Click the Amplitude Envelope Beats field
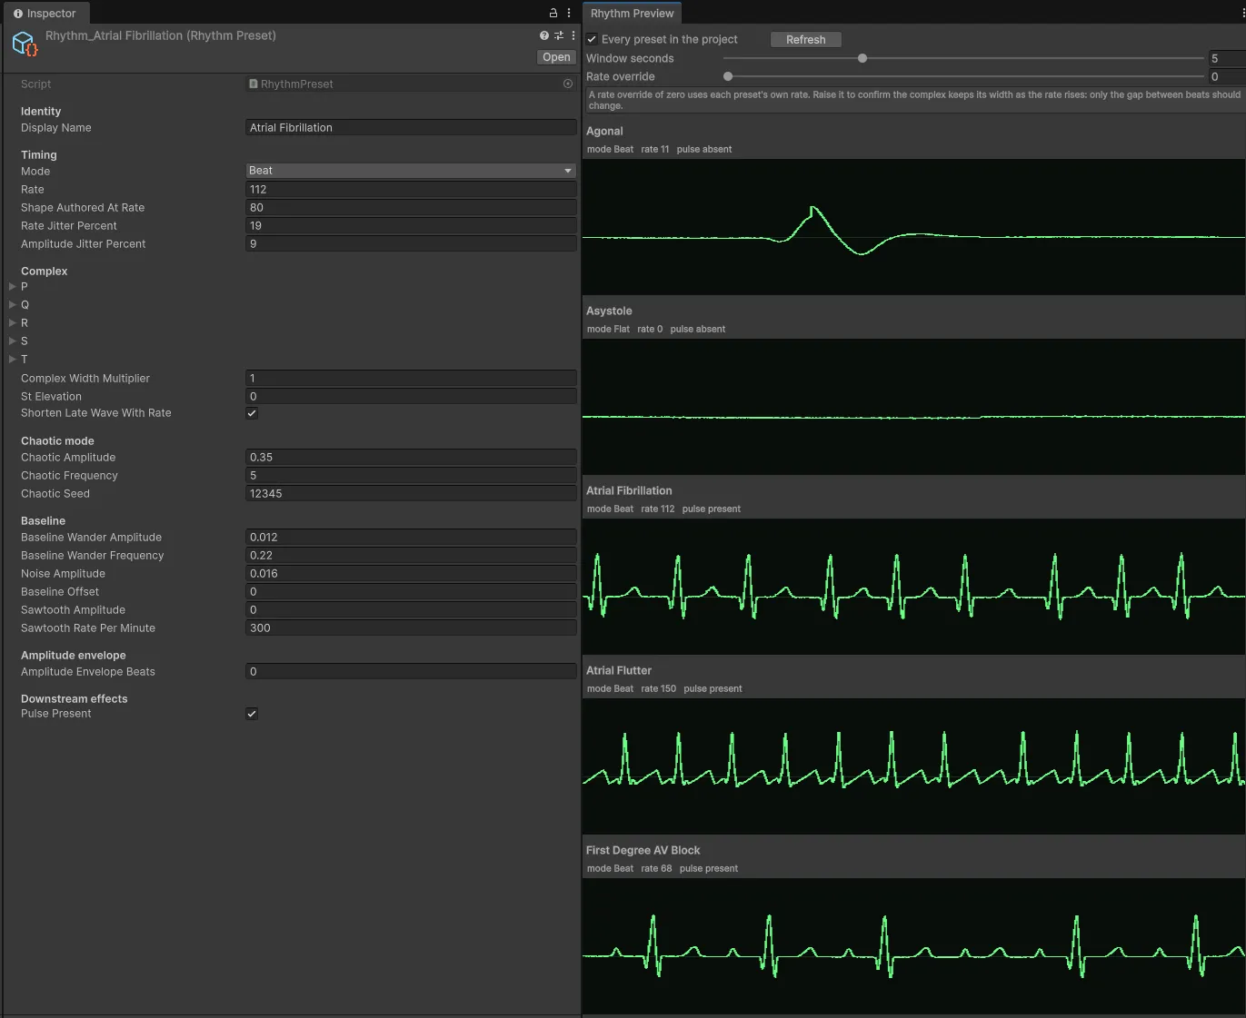Viewport: 1246px width, 1018px height. 411,672
